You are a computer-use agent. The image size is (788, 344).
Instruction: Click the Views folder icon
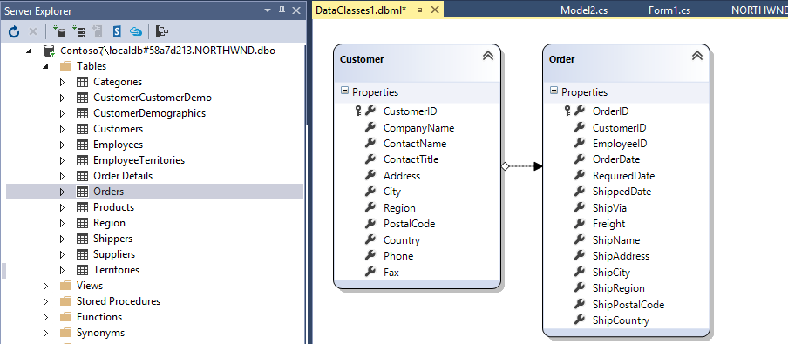pyautogui.click(x=66, y=286)
